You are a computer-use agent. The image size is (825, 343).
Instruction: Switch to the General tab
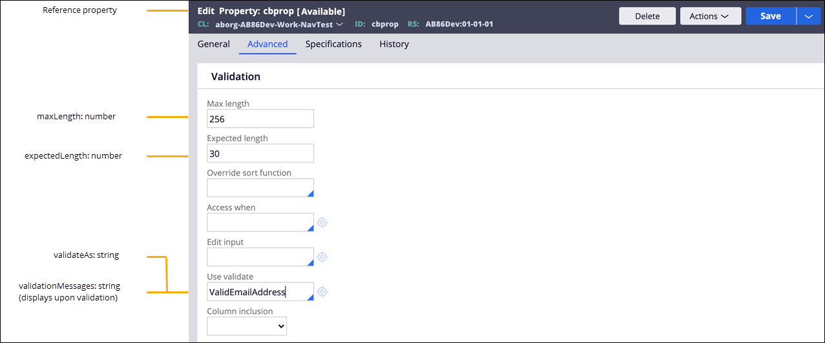point(213,44)
